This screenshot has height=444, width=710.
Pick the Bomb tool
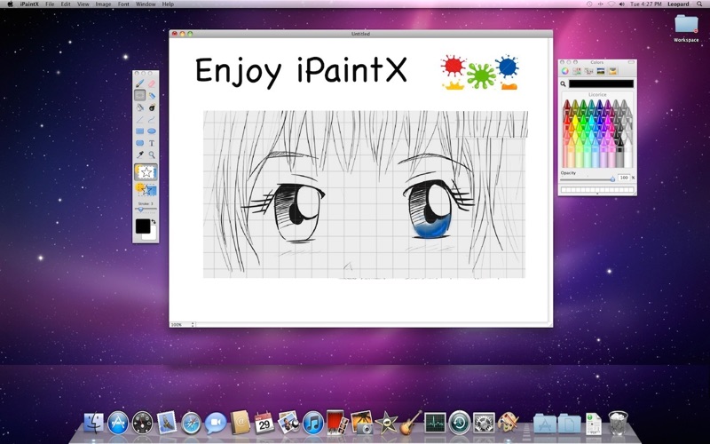pos(152,107)
